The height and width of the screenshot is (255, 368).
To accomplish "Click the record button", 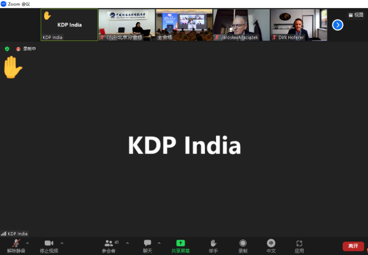I will click(x=243, y=244).
